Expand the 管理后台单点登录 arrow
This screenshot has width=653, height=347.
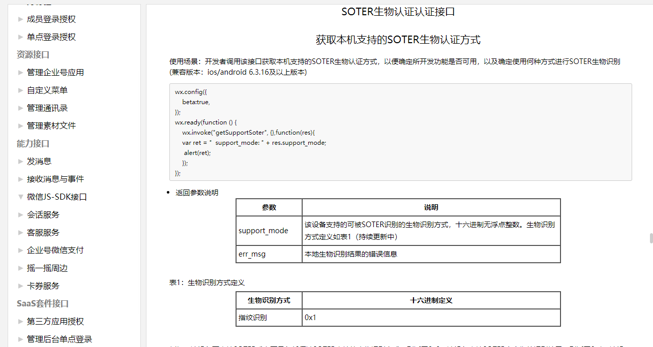(x=20, y=339)
